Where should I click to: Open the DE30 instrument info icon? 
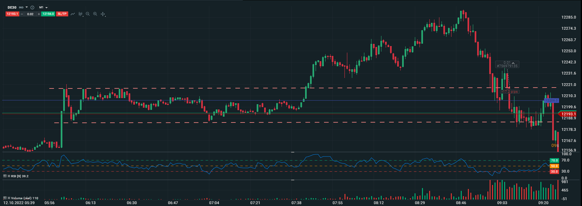(x=32, y=7)
